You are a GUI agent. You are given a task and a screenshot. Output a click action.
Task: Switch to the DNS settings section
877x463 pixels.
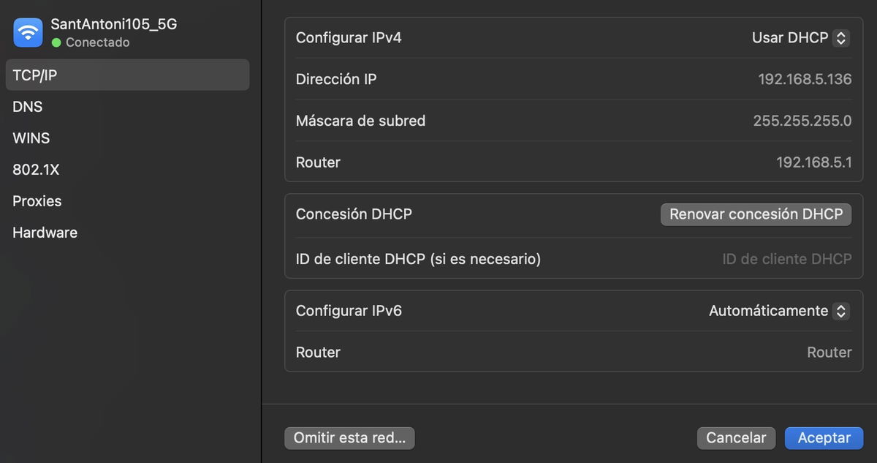(27, 106)
